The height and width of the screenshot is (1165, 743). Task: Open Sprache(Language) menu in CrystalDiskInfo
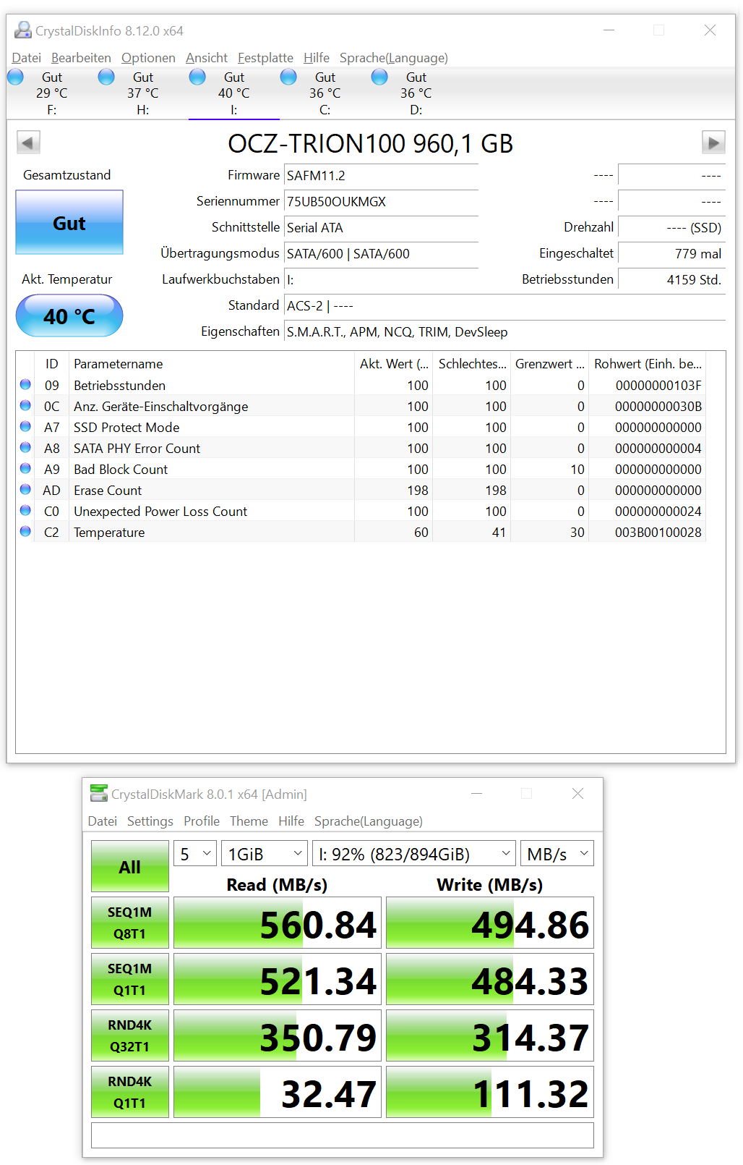pyautogui.click(x=394, y=58)
